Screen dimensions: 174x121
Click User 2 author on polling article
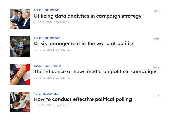coord(65,105)
